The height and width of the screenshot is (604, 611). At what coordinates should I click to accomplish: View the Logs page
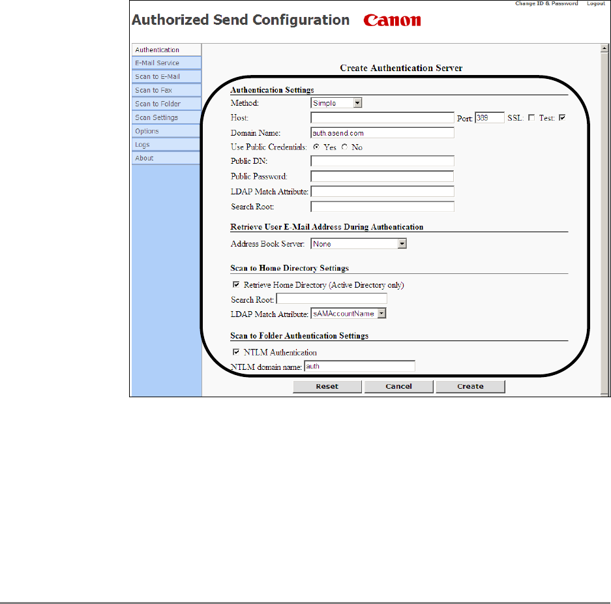tap(166, 145)
